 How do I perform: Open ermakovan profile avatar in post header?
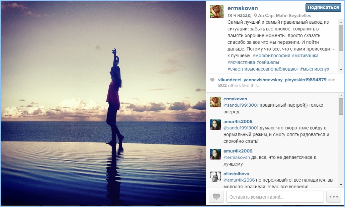217,11
